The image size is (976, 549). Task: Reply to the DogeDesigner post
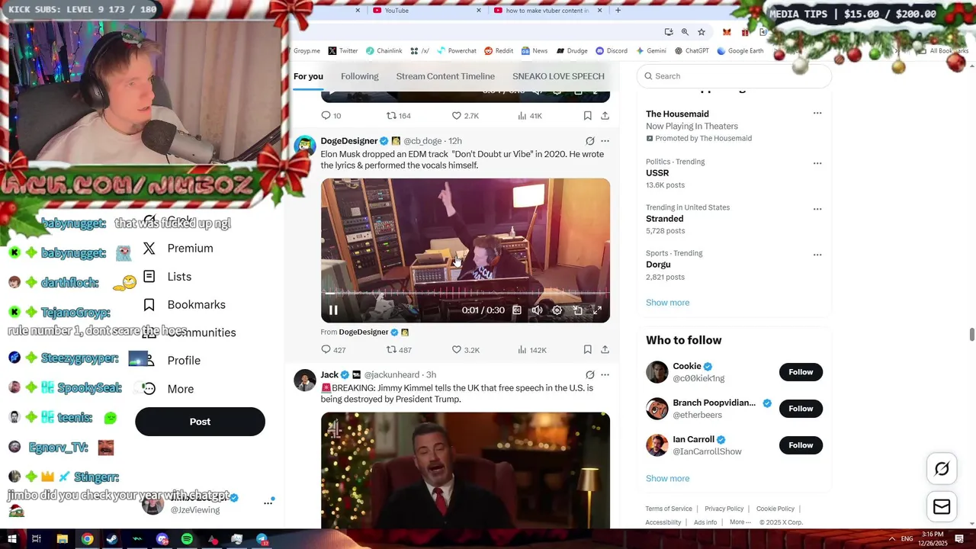333,350
